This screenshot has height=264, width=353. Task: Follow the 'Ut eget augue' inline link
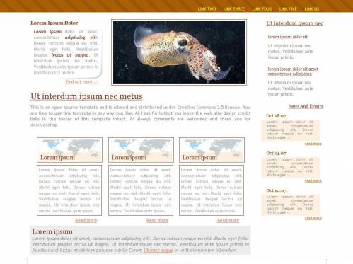[158, 251]
